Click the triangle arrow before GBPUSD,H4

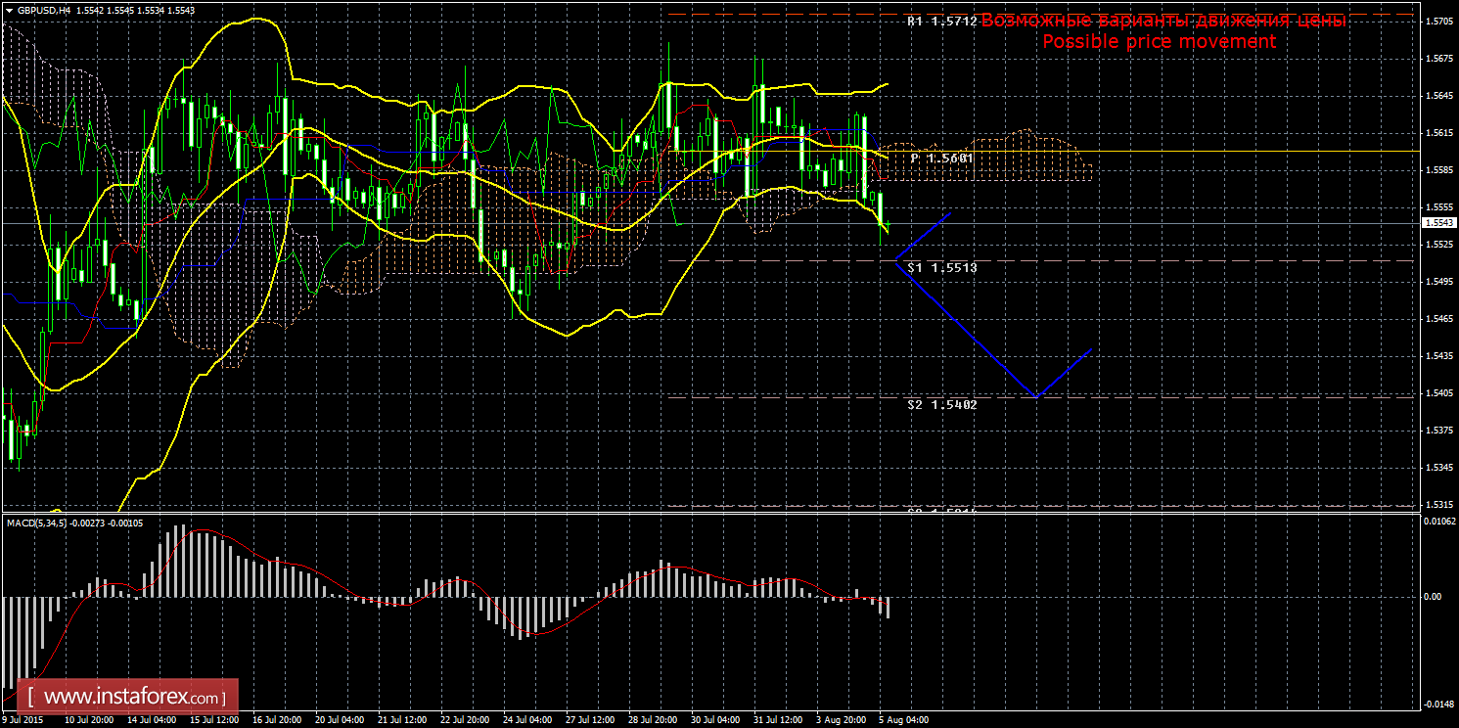point(9,10)
